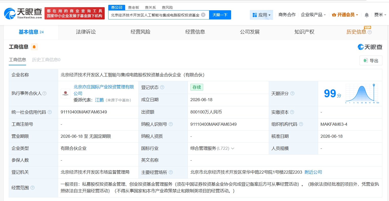The height and width of the screenshot is (201, 389).
Task: Click the orange alert bell beside 工商信息
Action: (x=34, y=47)
